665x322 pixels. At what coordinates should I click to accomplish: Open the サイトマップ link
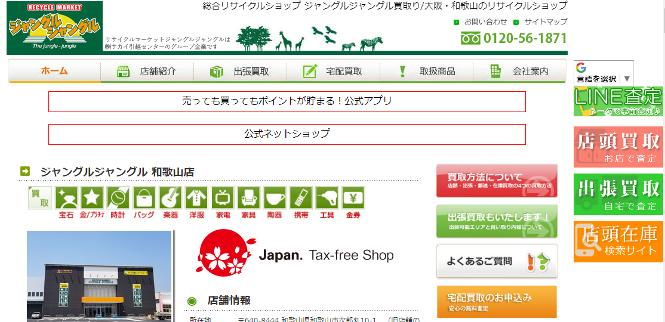click(546, 21)
